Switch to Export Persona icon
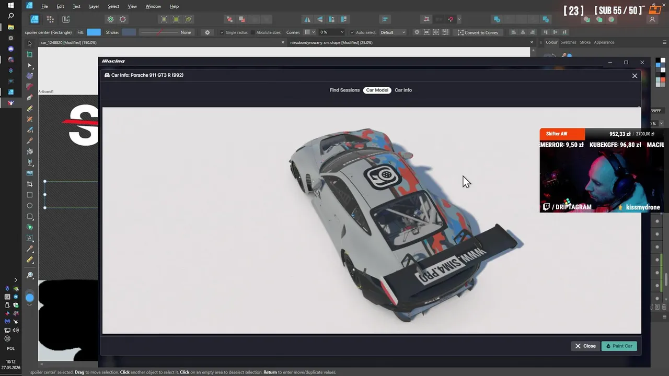669x376 pixels. [66, 19]
